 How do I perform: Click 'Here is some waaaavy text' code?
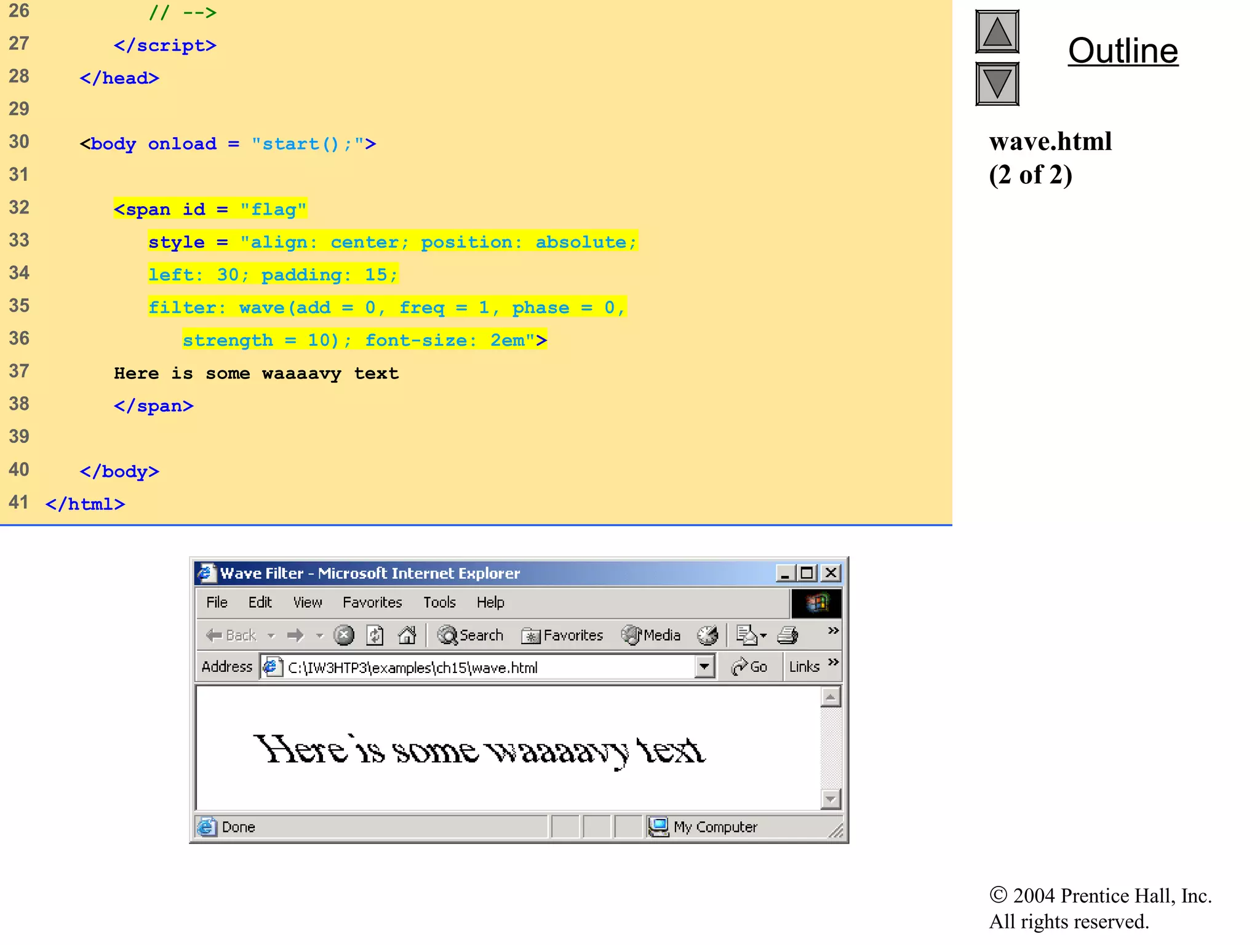pyautogui.click(x=257, y=373)
